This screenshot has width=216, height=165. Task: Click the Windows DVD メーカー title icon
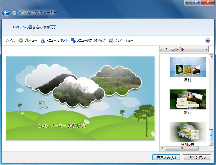14,13
